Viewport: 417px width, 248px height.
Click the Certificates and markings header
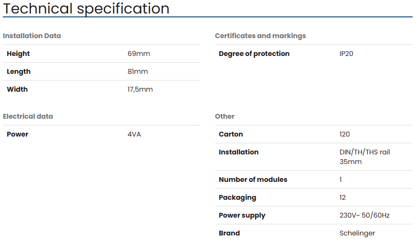(260, 36)
